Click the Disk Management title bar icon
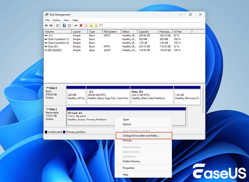Image resolution: width=249 pixels, height=182 pixels. tap(47, 15)
